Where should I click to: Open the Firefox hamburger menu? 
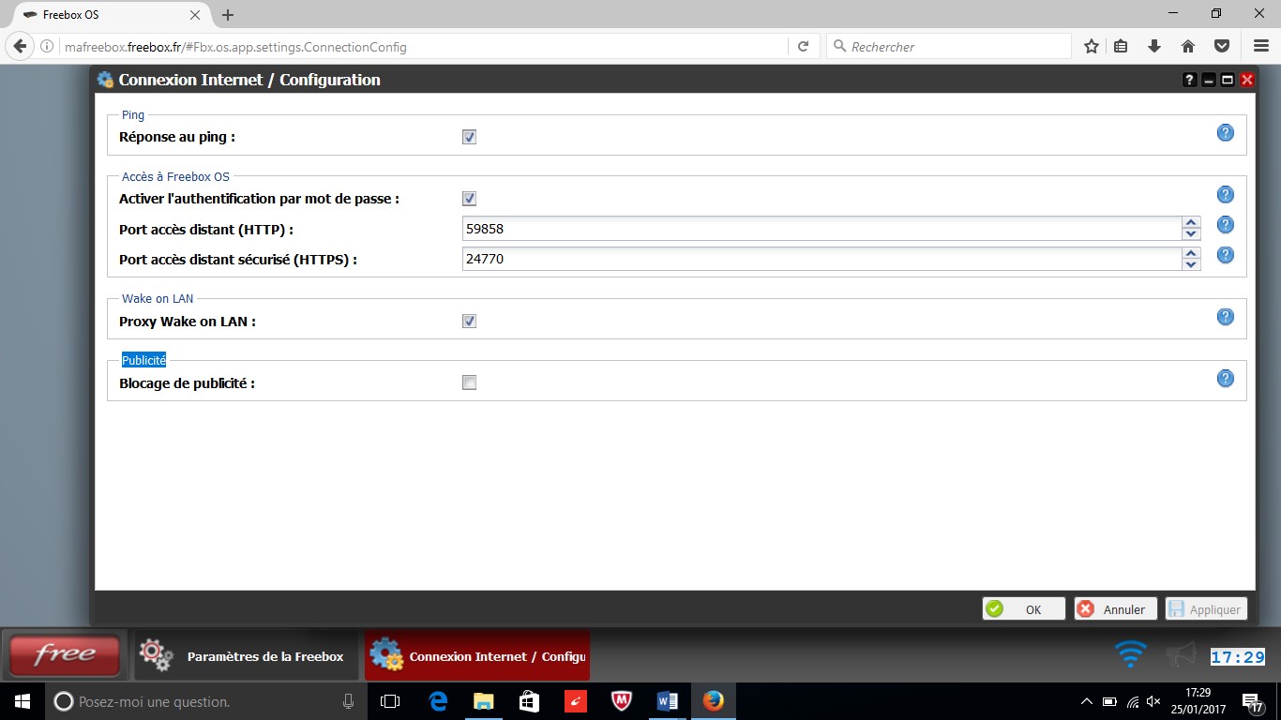1260,46
